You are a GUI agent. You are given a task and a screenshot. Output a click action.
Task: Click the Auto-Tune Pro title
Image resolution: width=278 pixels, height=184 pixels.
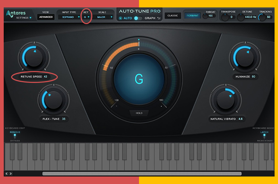click(x=140, y=11)
